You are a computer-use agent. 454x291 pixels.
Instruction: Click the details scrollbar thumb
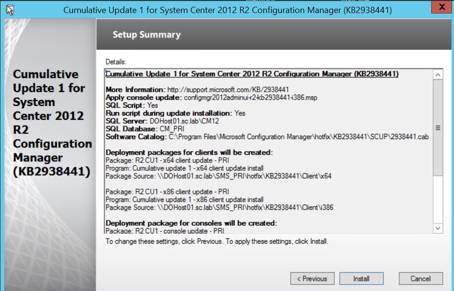pos(438,128)
